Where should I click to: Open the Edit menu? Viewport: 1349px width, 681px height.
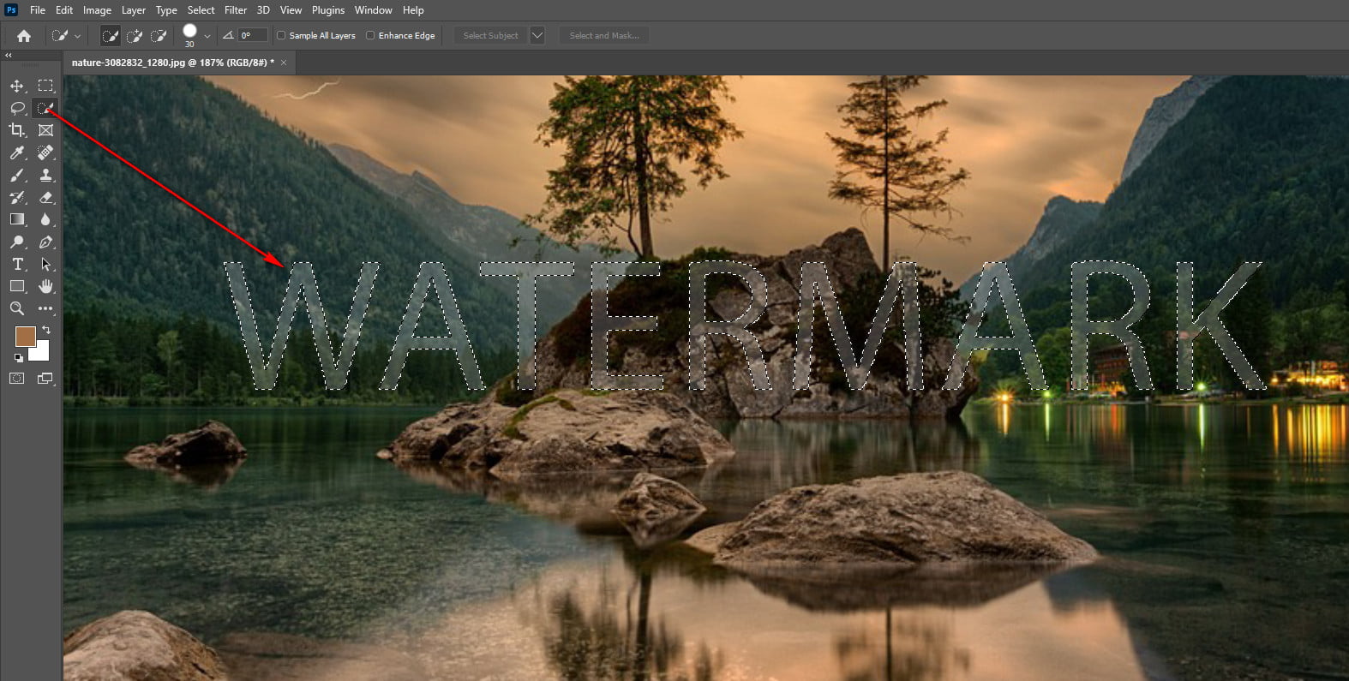pos(64,10)
